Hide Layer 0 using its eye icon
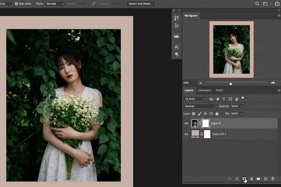Screen dimensions: 281x187 click(187, 123)
